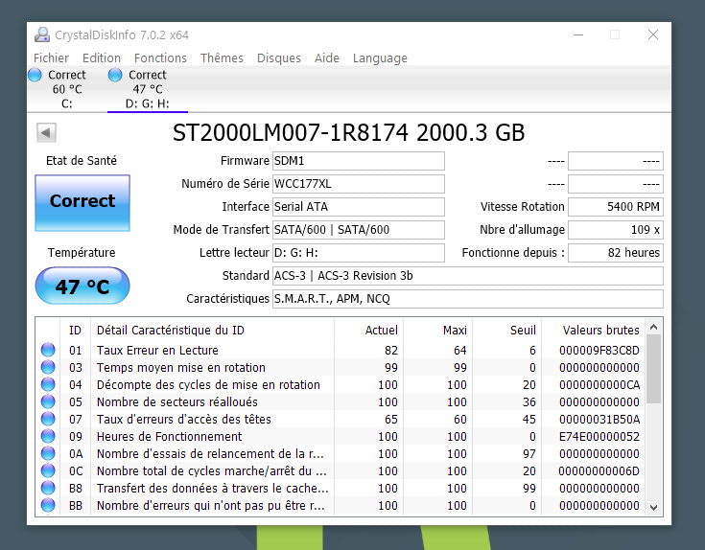Select the Transfert des données à travers le cache row
The image size is (705, 550).
[x=341, y=488]
